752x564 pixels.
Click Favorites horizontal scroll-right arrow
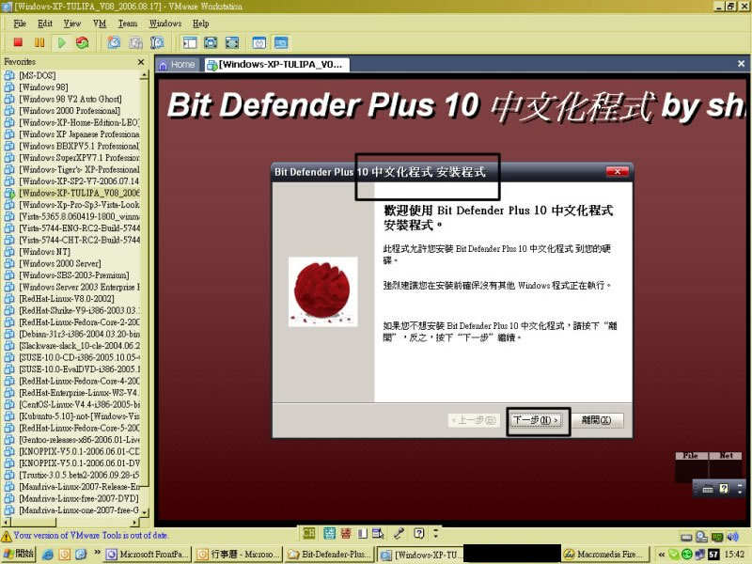(x=134, y=523)
